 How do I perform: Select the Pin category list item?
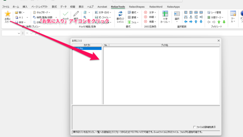pyautogui.click(x=87, y=48)
